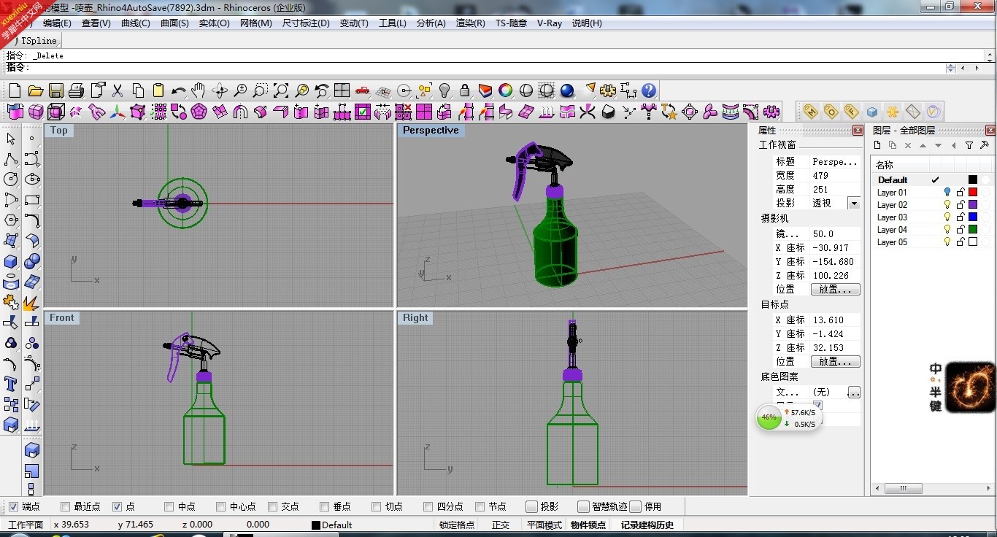
Task: Open the V-Ray menu
Action: pyautogui.click(x=550, y=23)
